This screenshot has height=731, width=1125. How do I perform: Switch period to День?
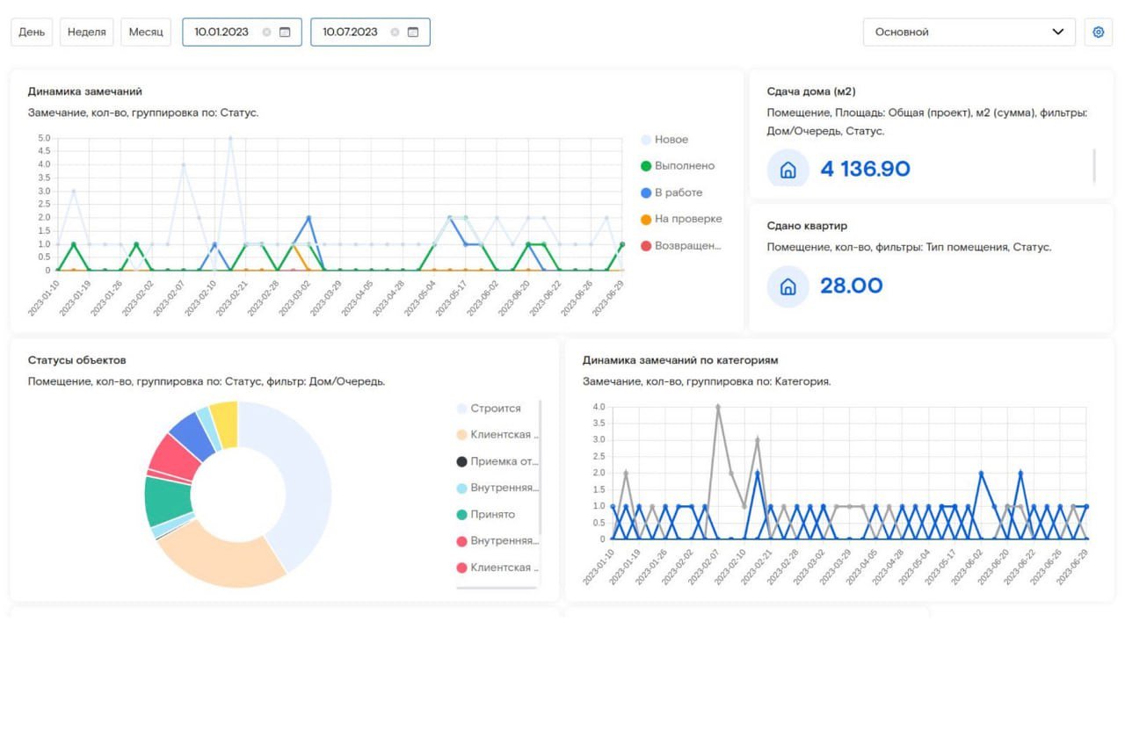tap(32, 33)
